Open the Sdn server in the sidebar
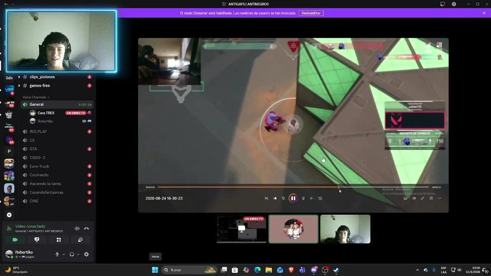This screenshot has height=276, width=491. [x=9, y=78]
